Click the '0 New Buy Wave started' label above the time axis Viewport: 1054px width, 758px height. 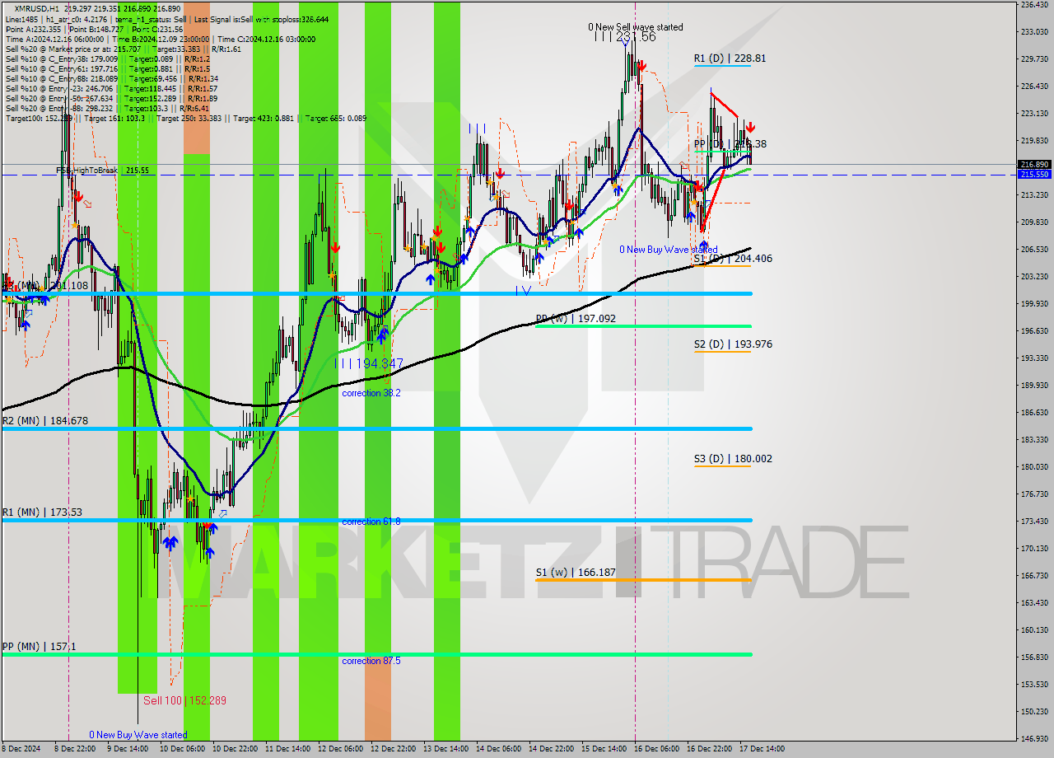138,735
